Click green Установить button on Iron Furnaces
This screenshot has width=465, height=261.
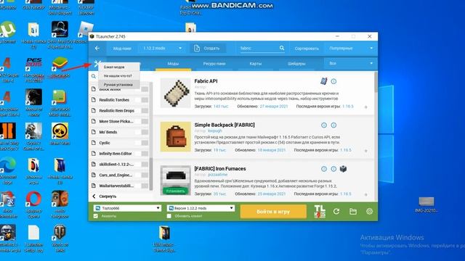pyautogui.click(x=175, y=191)
